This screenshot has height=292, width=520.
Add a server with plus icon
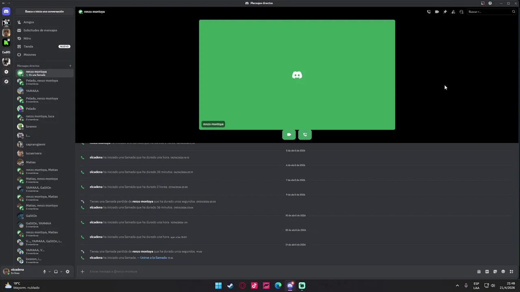(x=6, y=72)
